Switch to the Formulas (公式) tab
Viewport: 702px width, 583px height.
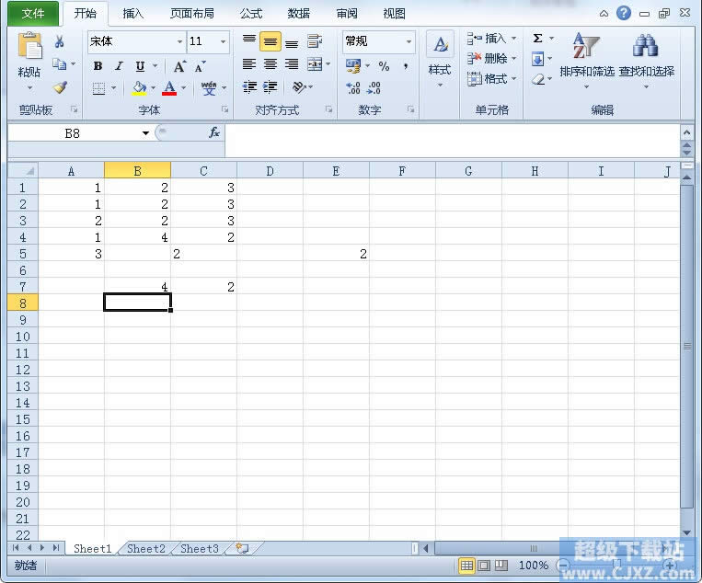coord(250,14)
